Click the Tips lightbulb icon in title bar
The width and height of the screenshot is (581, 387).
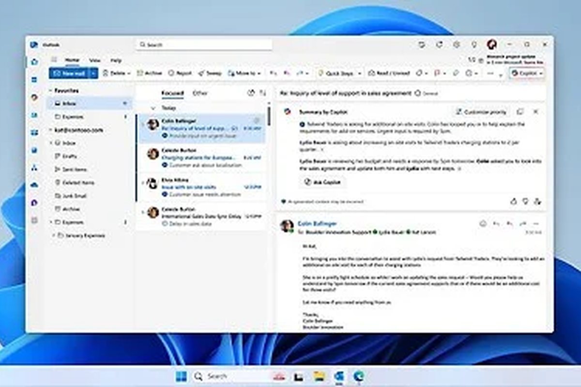(474, 45)
